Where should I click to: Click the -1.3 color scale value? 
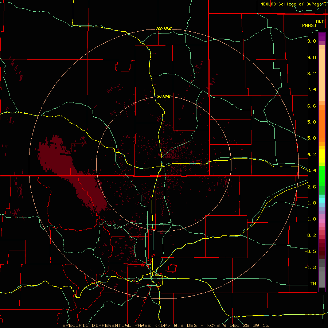point(310,268)
